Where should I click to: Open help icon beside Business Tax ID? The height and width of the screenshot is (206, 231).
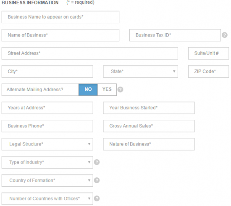click(225, 35)
